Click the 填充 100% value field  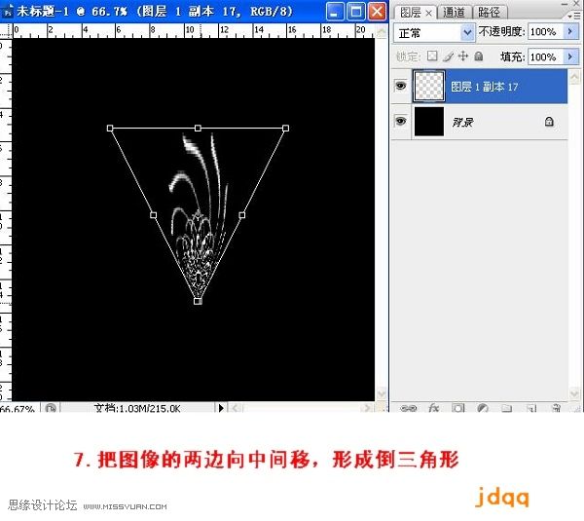(546, 57)
